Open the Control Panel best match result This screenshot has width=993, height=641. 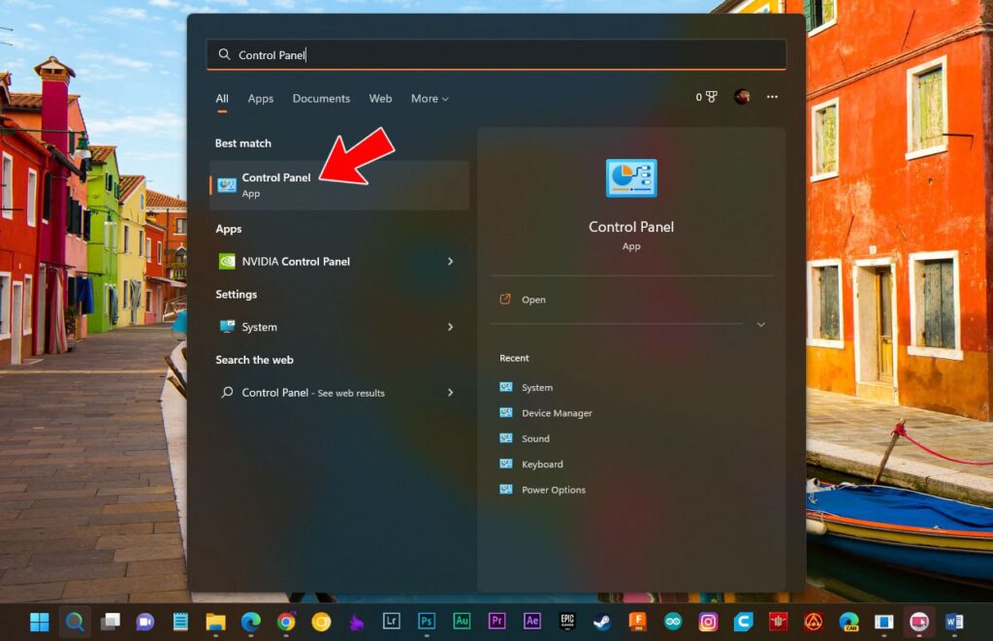tap(338, 185)
